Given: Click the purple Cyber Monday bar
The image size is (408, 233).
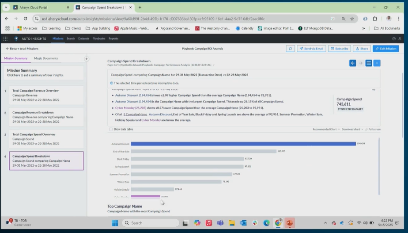Looking at the screenshot, I should point(145,196).
